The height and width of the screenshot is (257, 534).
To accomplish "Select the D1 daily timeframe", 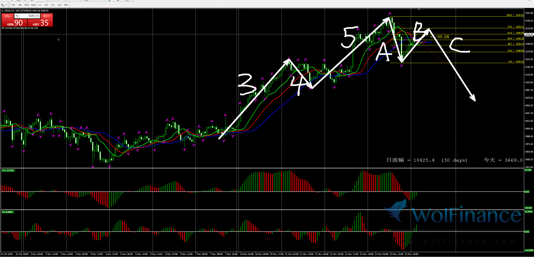I will click(53, 5).
